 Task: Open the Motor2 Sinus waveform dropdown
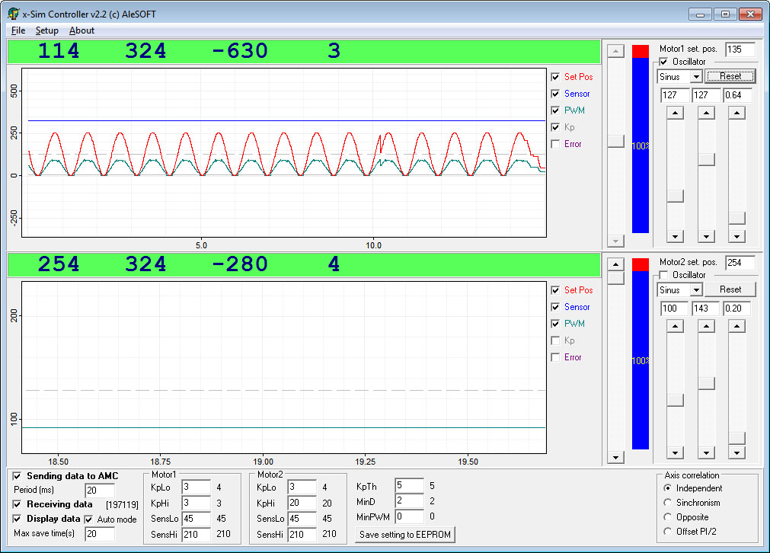click(695, 290)
